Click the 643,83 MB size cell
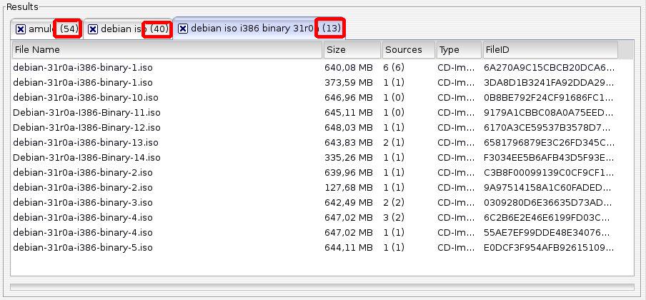Screen dimensions: 646x300 coord(349,143)
